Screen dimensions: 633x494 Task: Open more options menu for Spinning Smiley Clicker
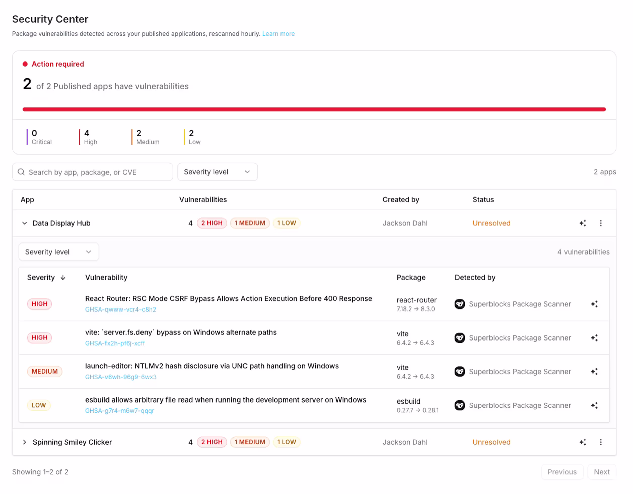point(601,442)
